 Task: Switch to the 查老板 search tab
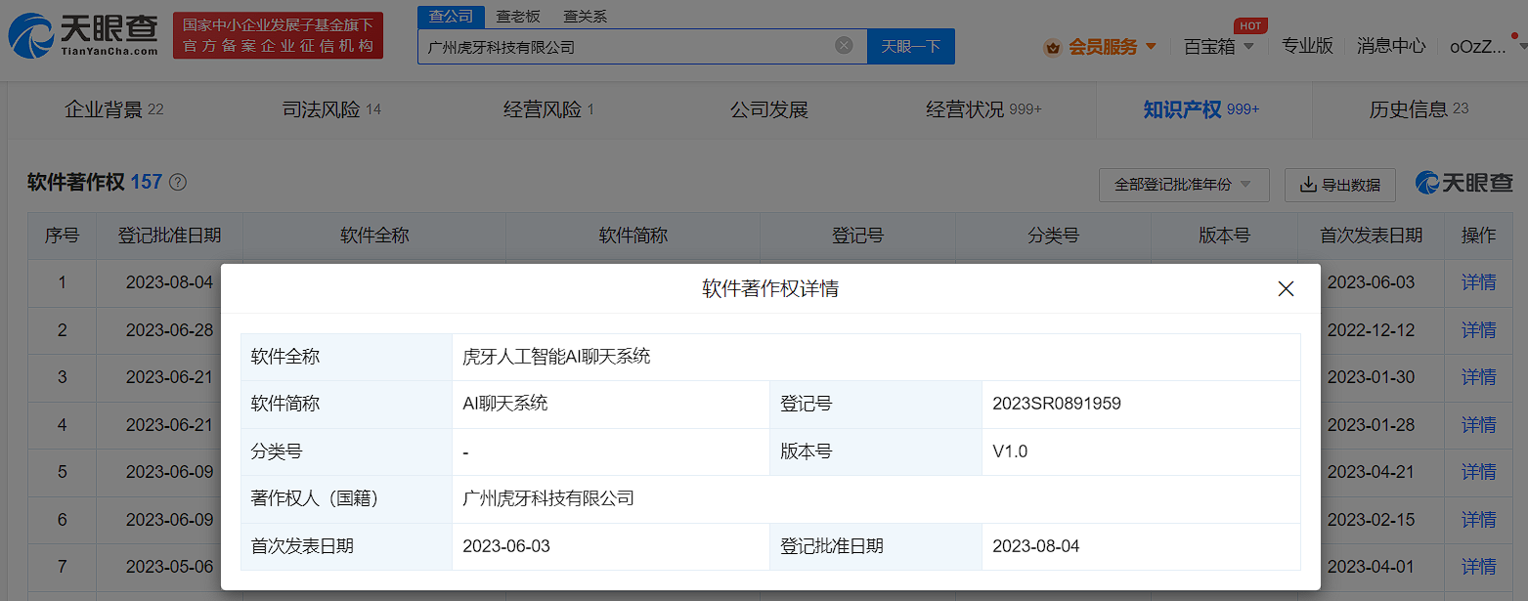(518, 17)
